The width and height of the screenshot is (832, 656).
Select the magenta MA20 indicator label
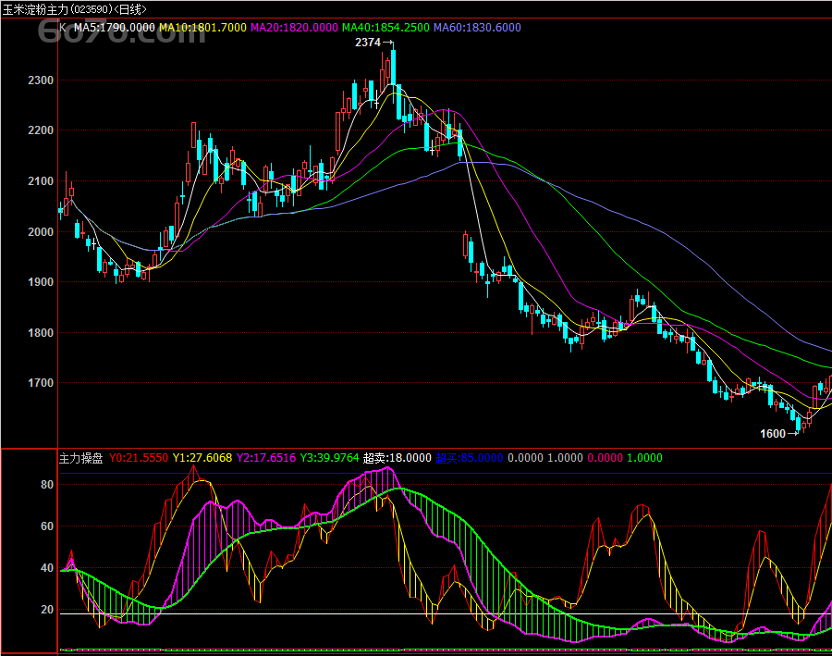[293, 28]
